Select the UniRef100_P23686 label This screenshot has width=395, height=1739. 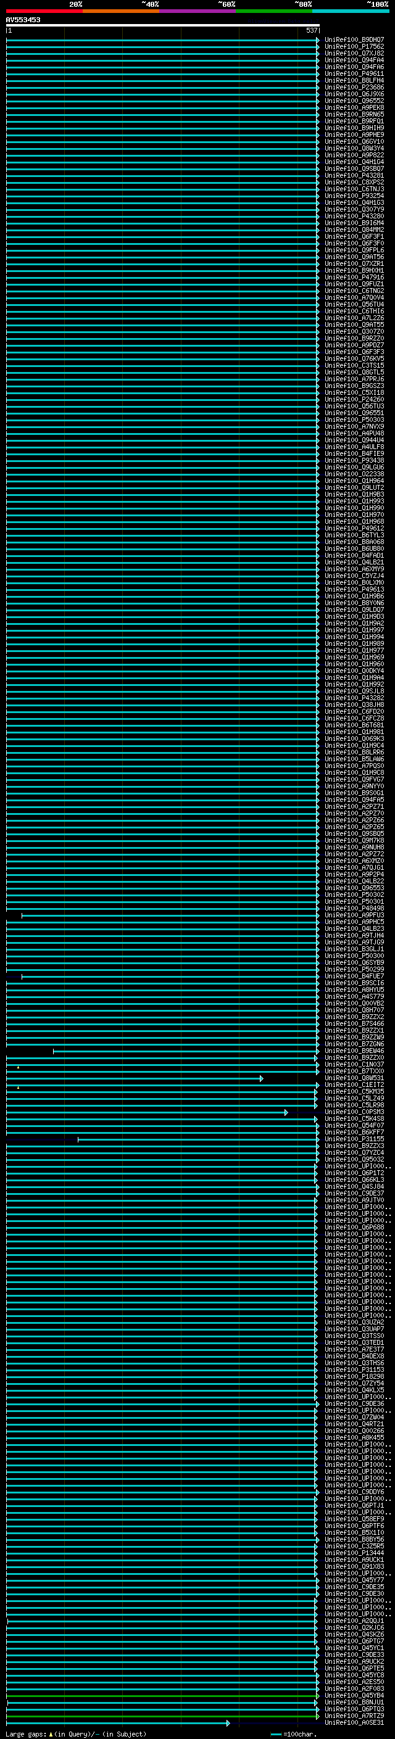coord(354,87)
